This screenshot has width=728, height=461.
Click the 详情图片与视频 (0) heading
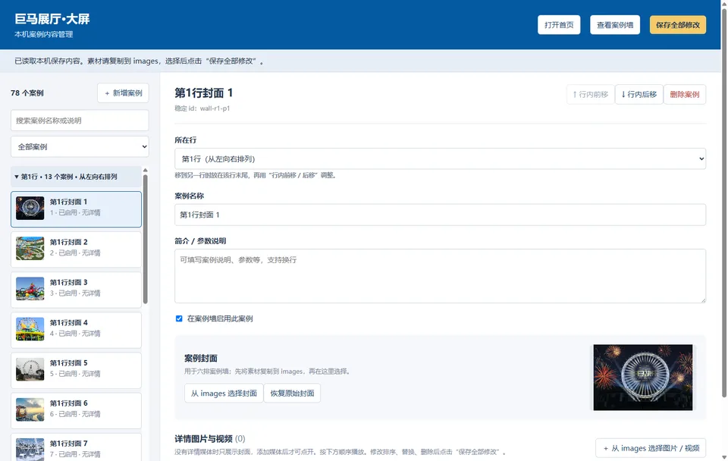point(210,439)
